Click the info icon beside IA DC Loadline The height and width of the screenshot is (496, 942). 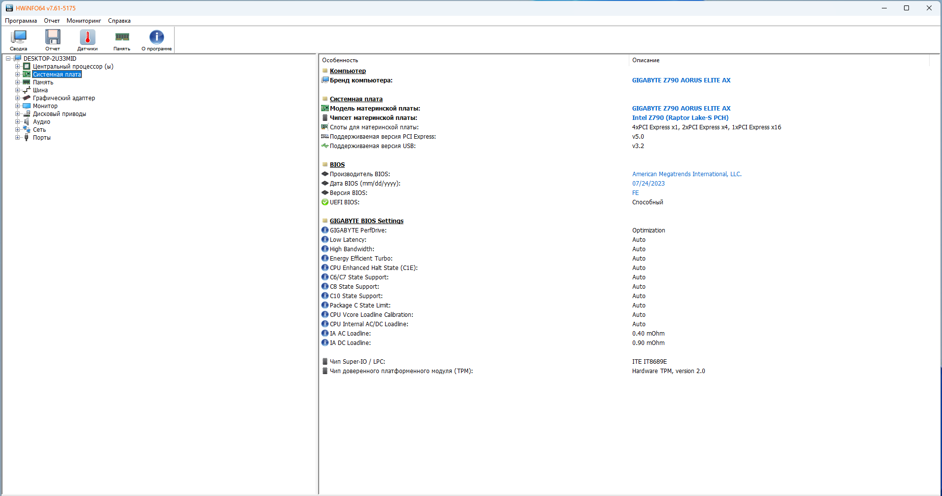point(325,343)
